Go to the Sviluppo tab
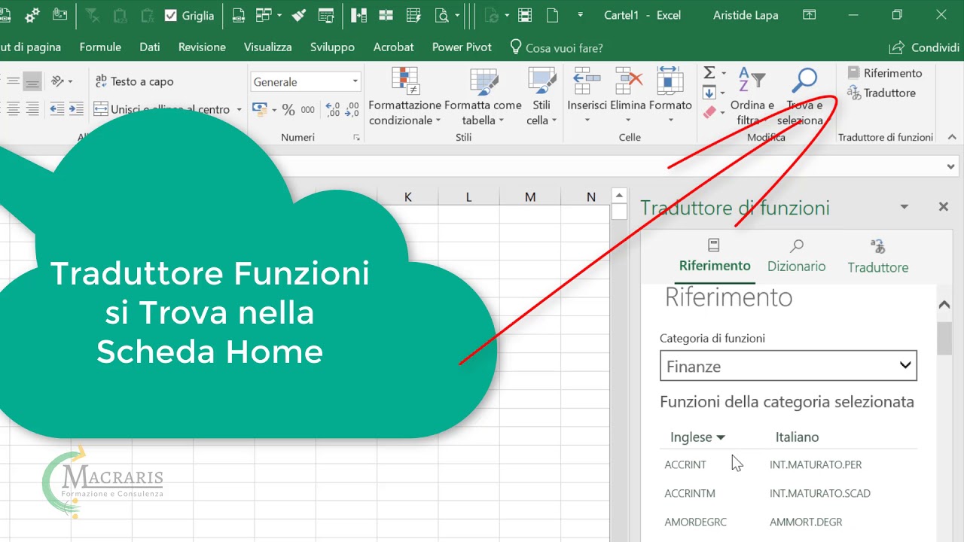The height and width of the screenshot is (542, 964). [332, 47]
